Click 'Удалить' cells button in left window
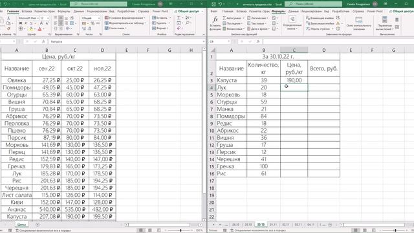The width and height of the screenshot is (414, 233). click(161, 23)
